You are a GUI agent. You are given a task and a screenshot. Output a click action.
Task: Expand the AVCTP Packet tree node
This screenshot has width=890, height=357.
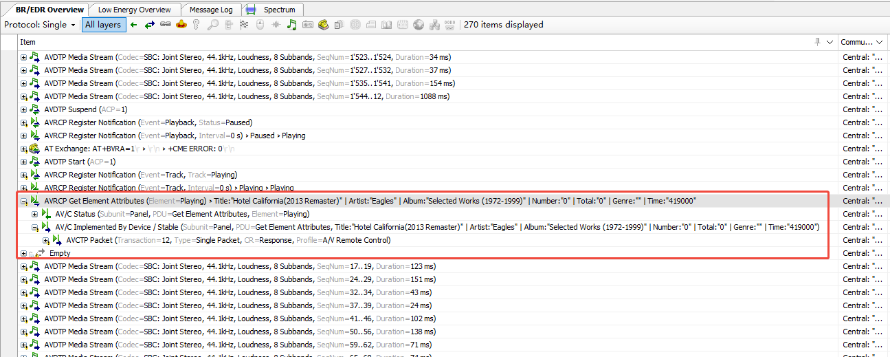click(45, 240)
